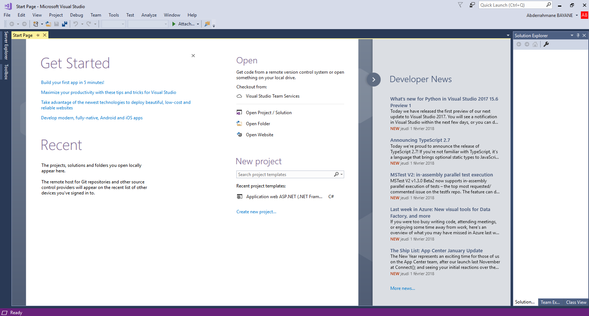Click the Send Feedback person icon
The image size is (589, 316).
point(472,5)
